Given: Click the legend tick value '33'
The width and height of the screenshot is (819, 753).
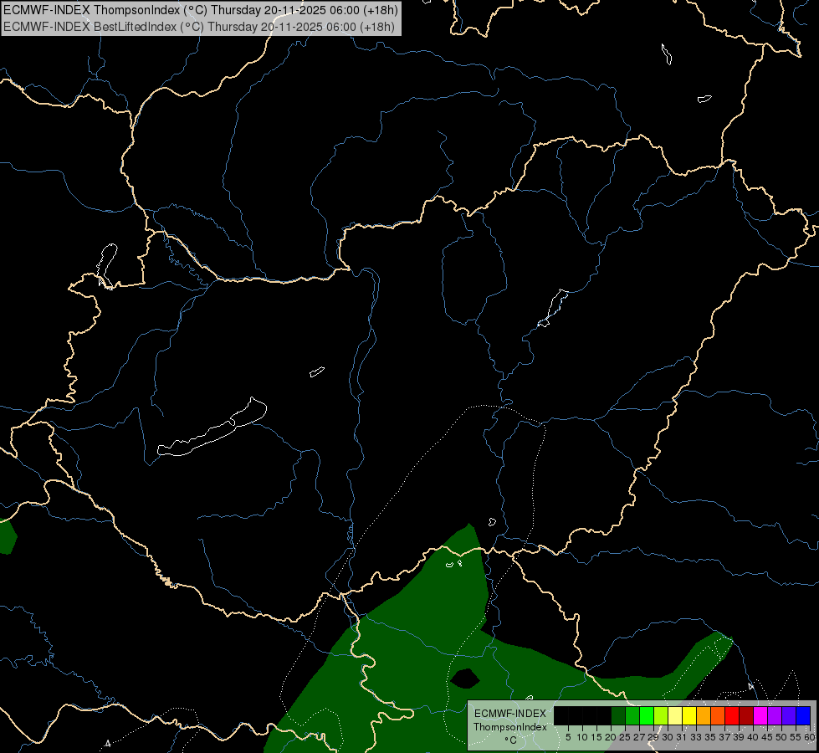Looking at the screenshot, I should [696, 737].
